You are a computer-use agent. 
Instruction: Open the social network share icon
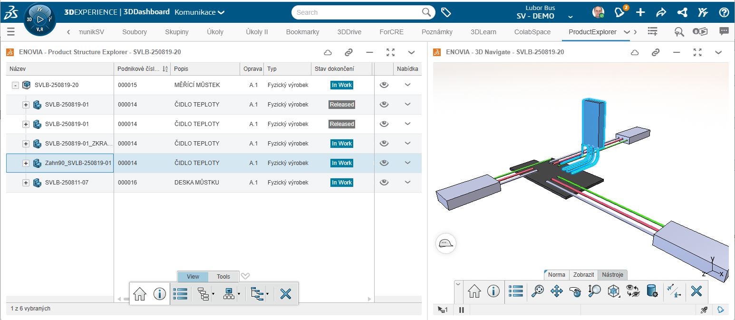(682, 13)
